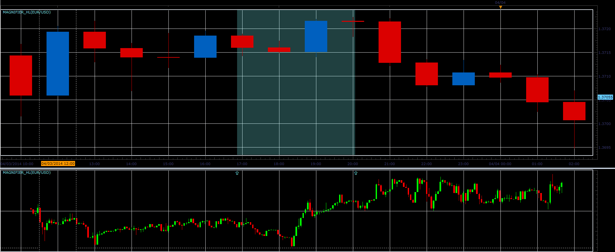This screenshot has width=615, height=252.
Task: Click the 20:00 time axis label
Action: coord(353,164)
